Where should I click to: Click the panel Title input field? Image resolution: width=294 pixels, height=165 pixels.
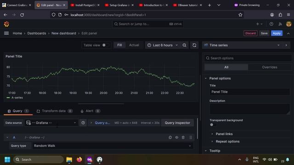(250, 92)
